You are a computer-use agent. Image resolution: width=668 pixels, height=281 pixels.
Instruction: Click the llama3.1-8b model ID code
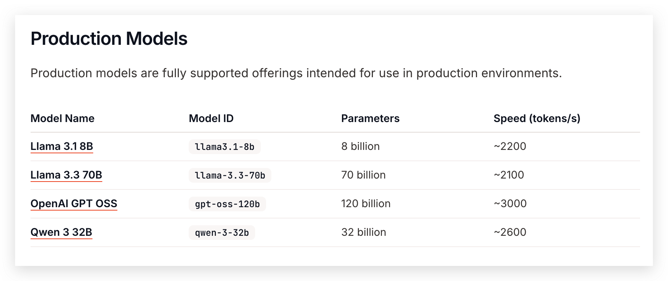(225, 147)
